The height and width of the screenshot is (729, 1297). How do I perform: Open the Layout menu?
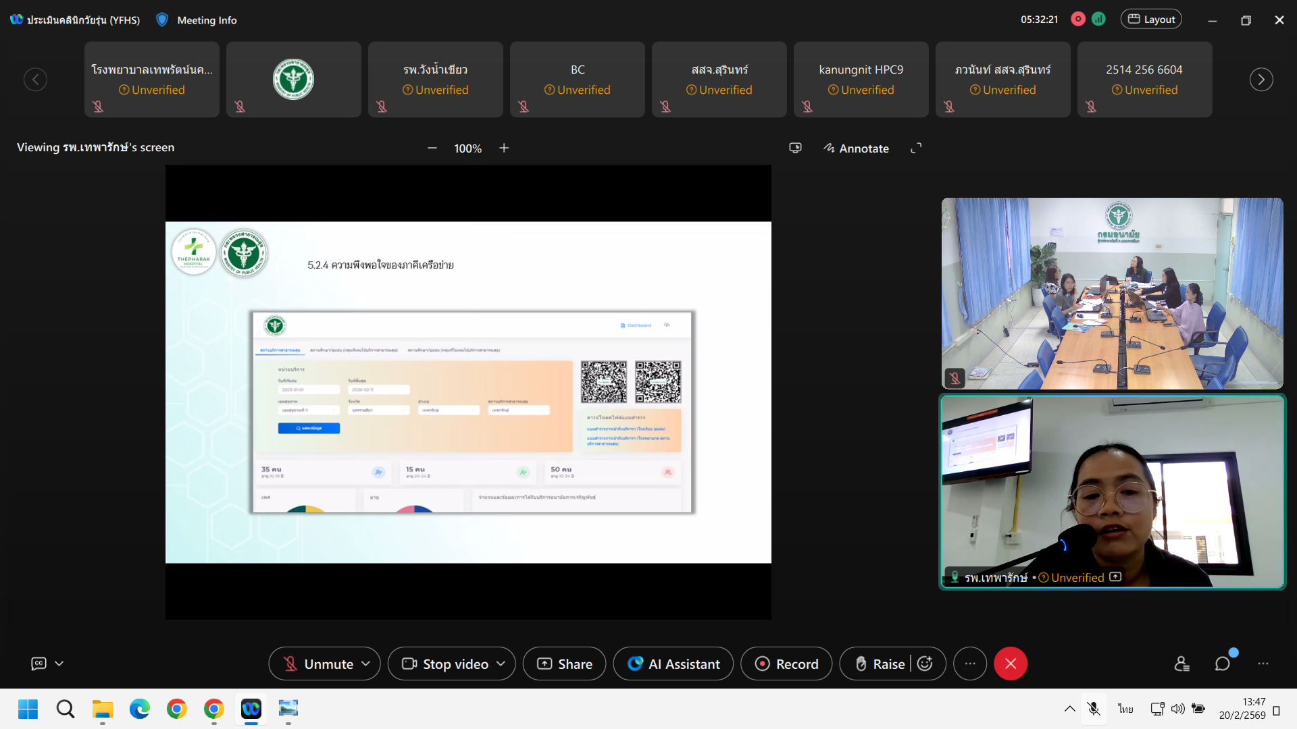1151,20
